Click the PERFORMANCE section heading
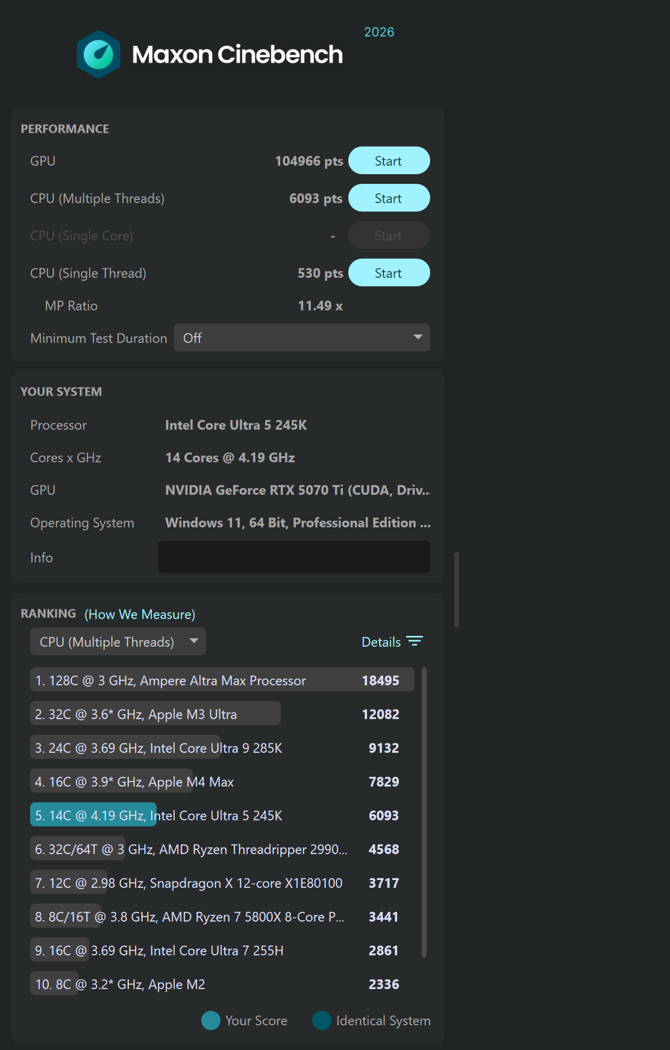 click(x=65, y=129)
